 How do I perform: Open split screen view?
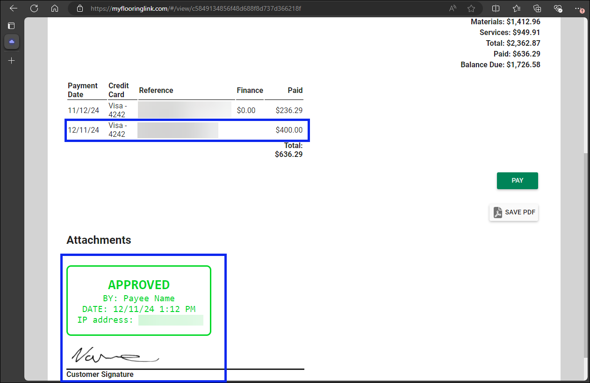pyautogui.click(x=496, y=8)
